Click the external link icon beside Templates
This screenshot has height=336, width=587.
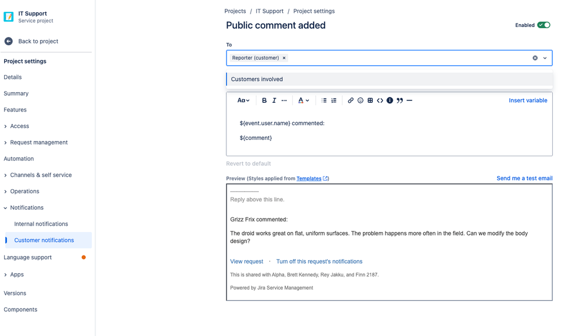(x=326, y=179)
